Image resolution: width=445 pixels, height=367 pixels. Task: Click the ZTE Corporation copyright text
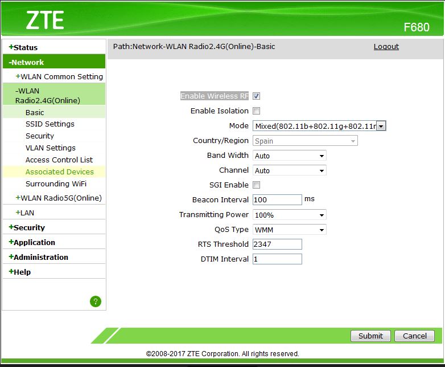pos(222,354)
